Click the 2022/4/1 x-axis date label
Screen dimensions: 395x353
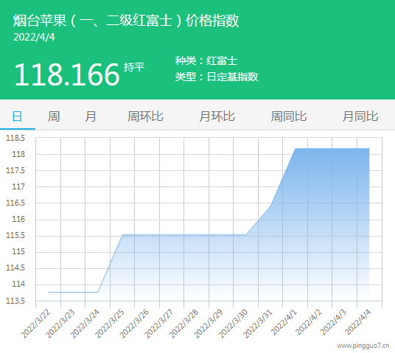(284, 323)
